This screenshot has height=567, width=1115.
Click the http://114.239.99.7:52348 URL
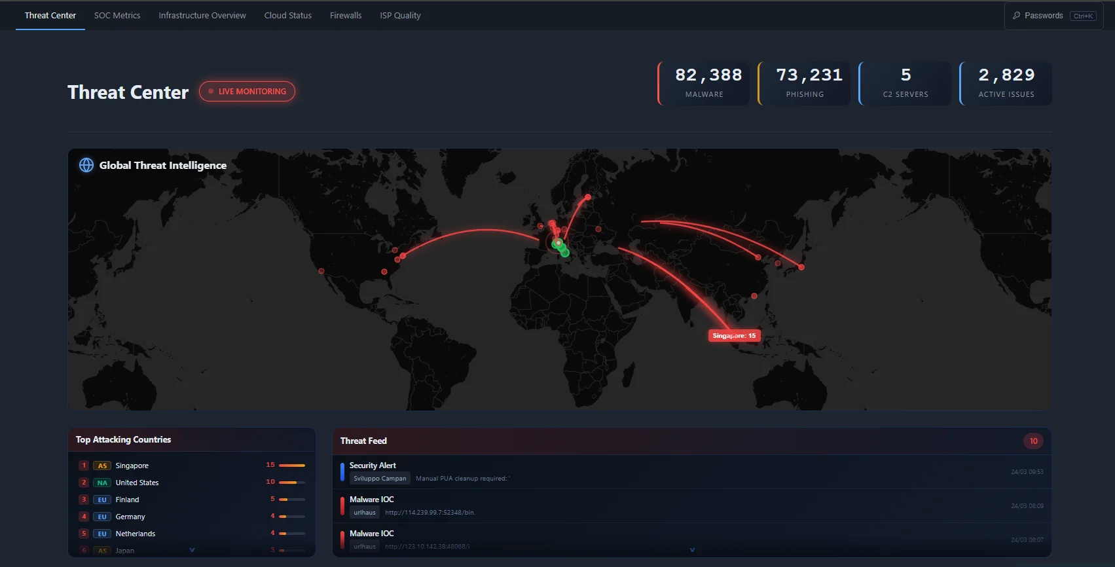[430, 513]
